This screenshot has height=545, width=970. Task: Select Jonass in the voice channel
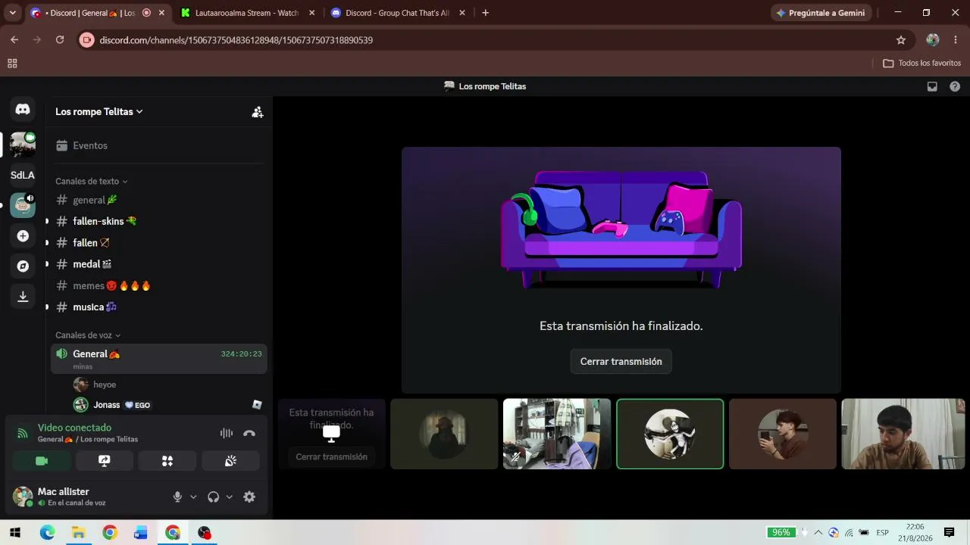point(159,405)
